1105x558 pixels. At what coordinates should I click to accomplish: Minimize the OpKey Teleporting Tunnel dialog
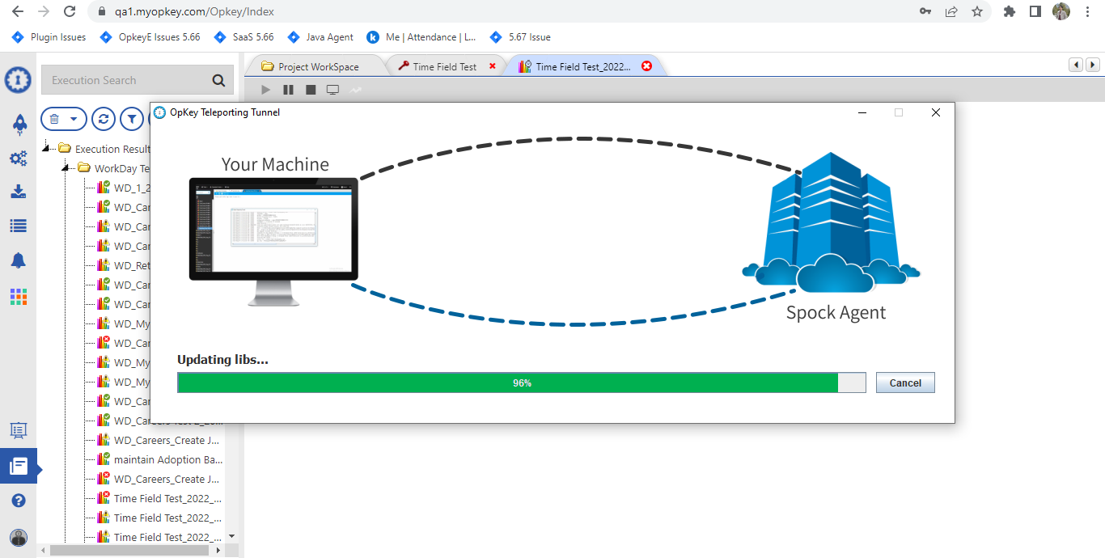[x=862, y=112]
